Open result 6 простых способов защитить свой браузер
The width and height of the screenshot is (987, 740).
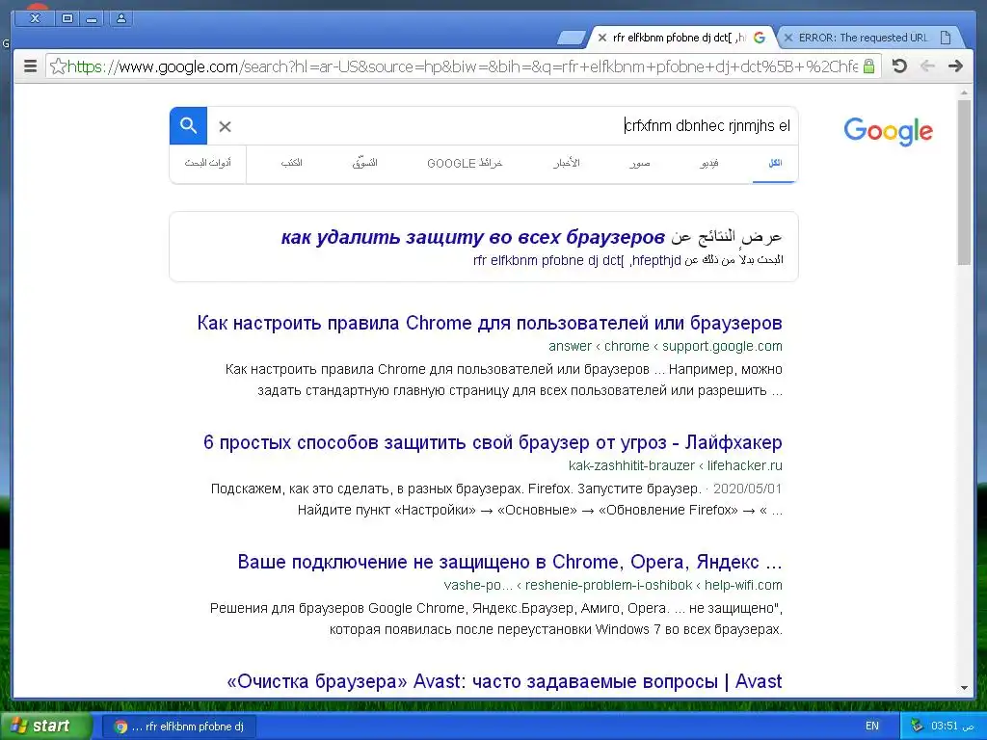coord(493,442)
